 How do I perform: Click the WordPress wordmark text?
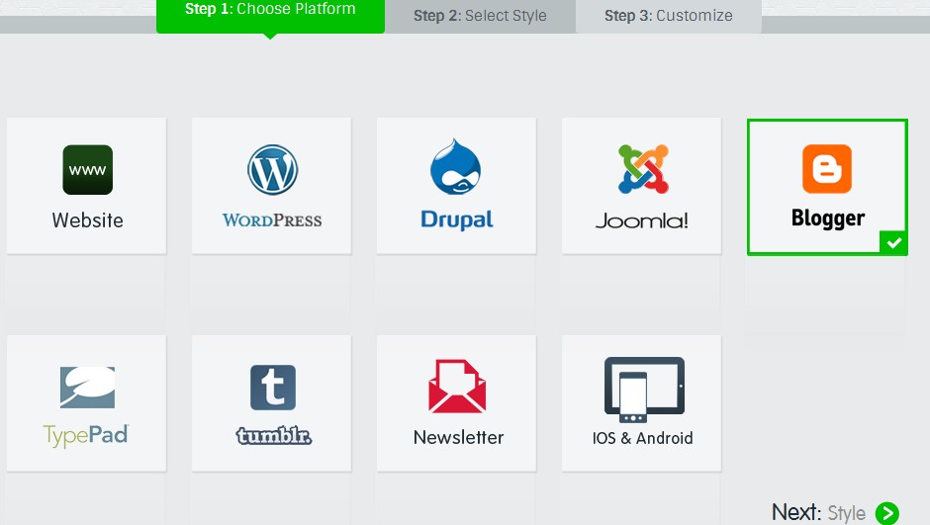click(x=272, y=220)
